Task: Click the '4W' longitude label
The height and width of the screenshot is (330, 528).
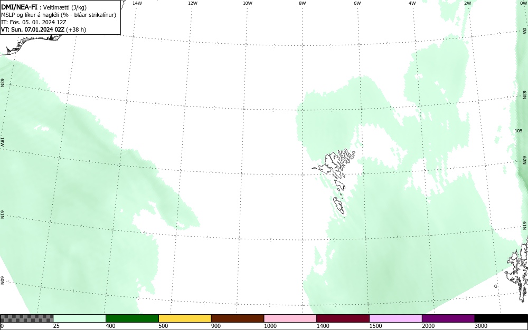Action: click(x=412, y=3)
